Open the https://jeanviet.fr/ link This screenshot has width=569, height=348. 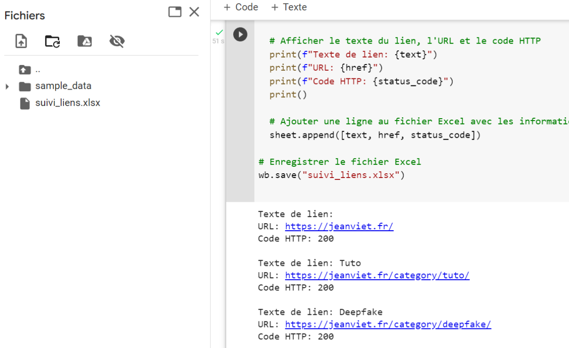point(339,226)
